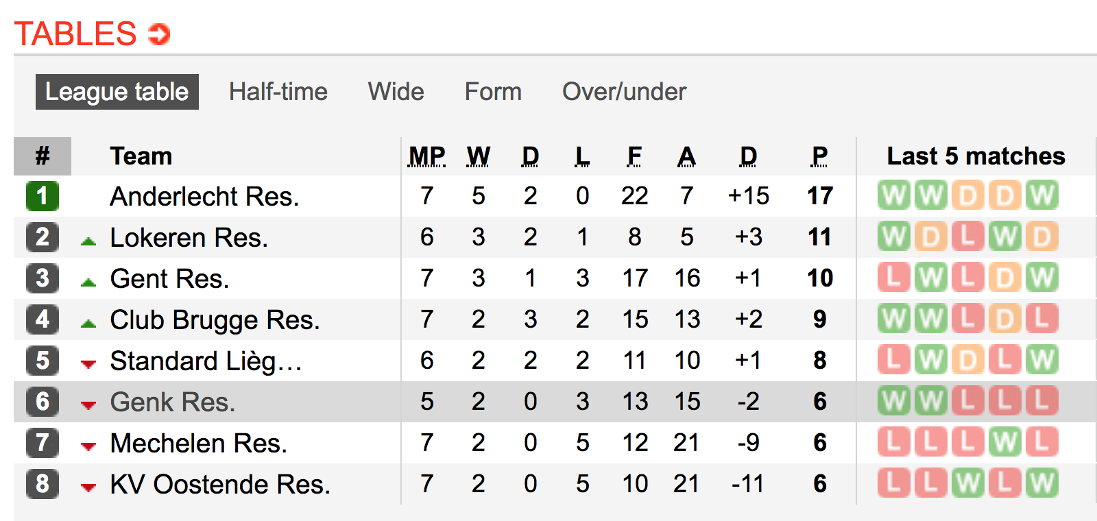Select the Form tab

tap(493, 92)
